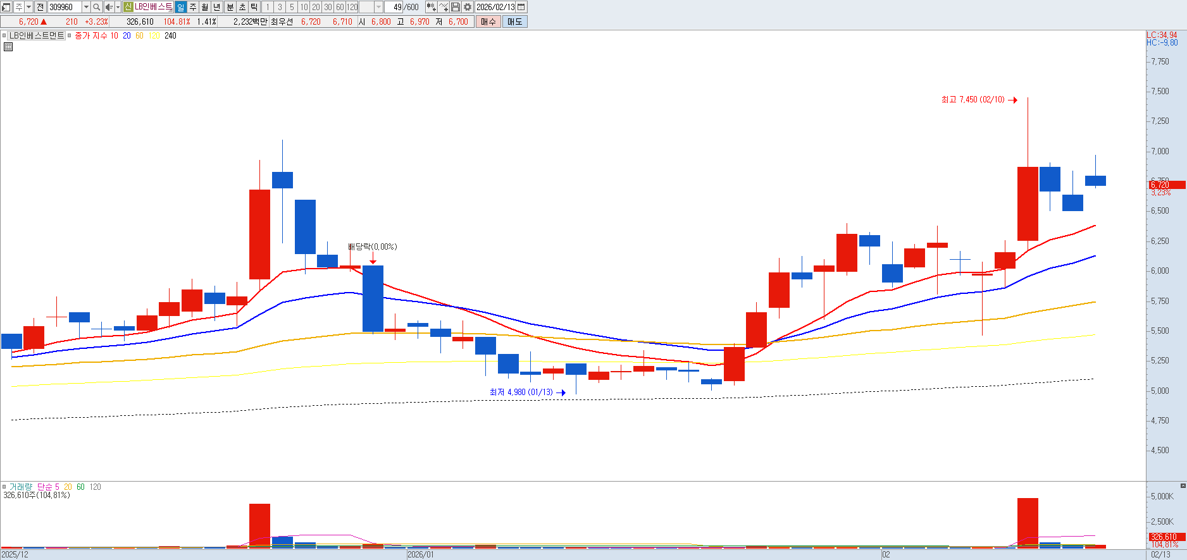Expand the stock code 309960 dropdown

pos(86,7)
